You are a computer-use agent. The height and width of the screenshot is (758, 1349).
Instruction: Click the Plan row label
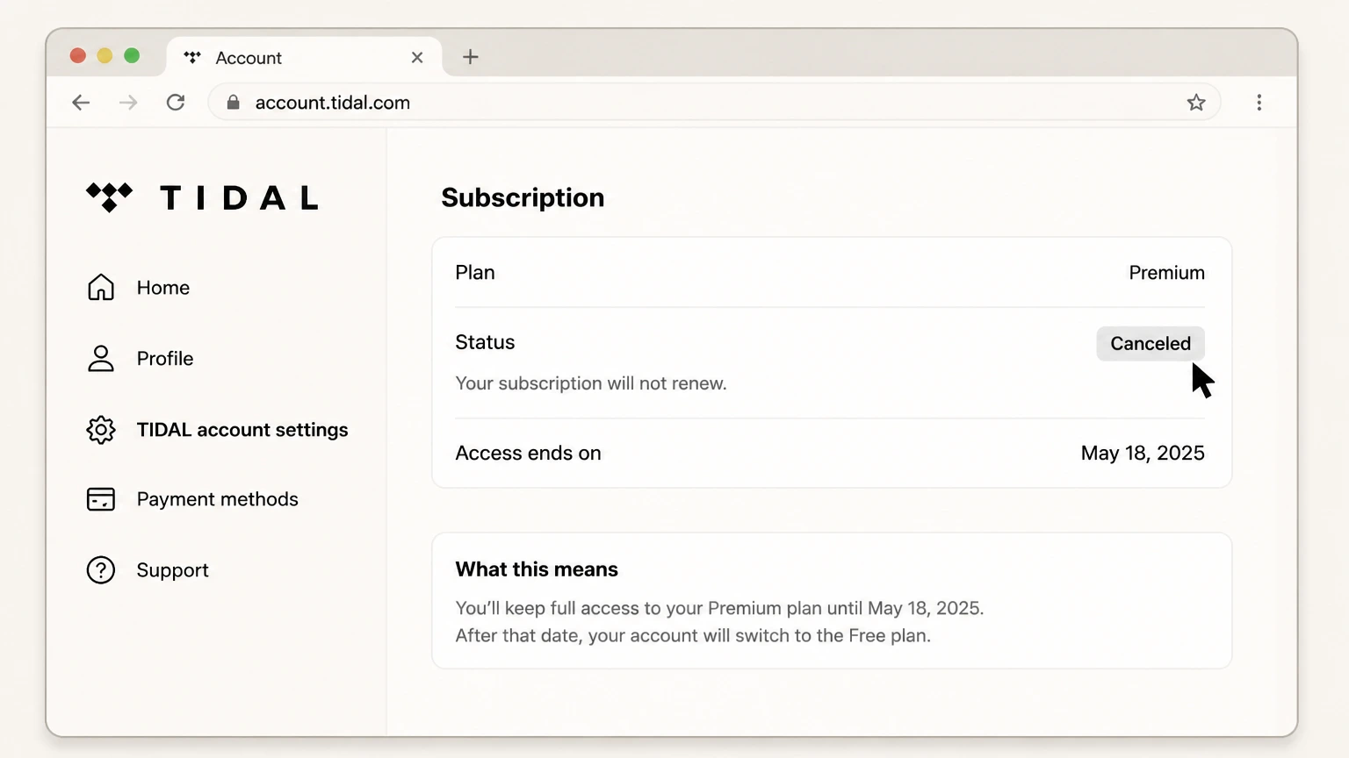point(475,273)
